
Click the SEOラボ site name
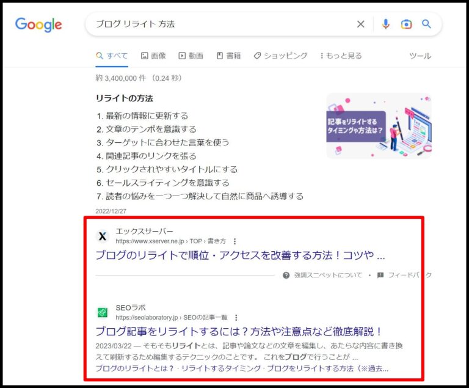coord(131,308)
